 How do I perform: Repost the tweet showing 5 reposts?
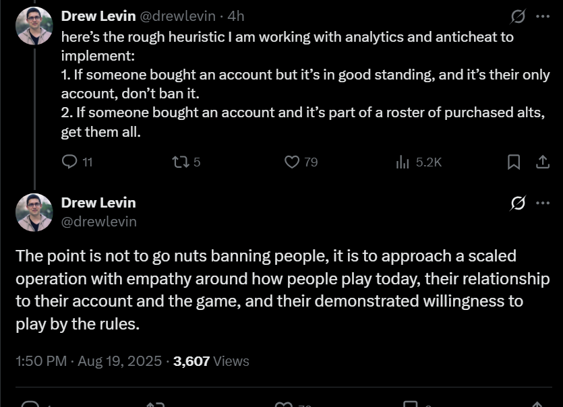pos(181,162)
